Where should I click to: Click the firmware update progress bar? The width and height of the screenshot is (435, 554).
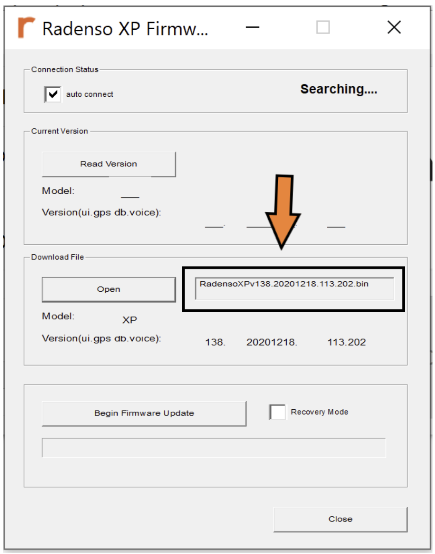pos(214,448)
